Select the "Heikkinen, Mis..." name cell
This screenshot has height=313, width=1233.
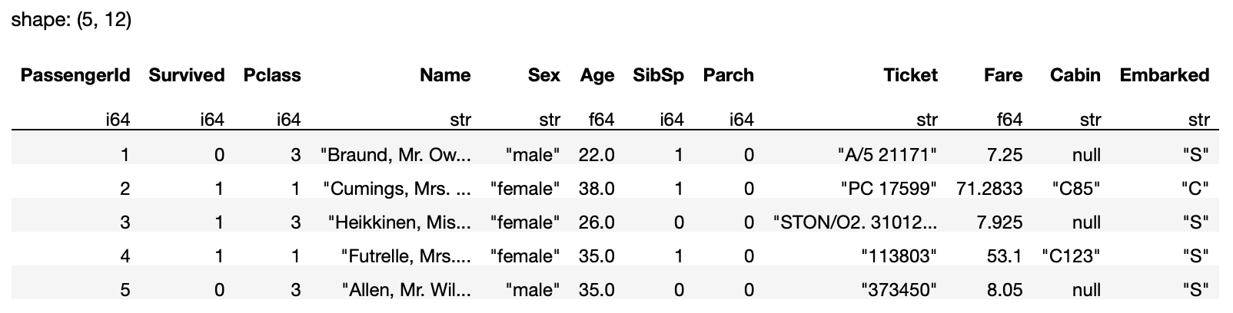(x=399, y=222)
